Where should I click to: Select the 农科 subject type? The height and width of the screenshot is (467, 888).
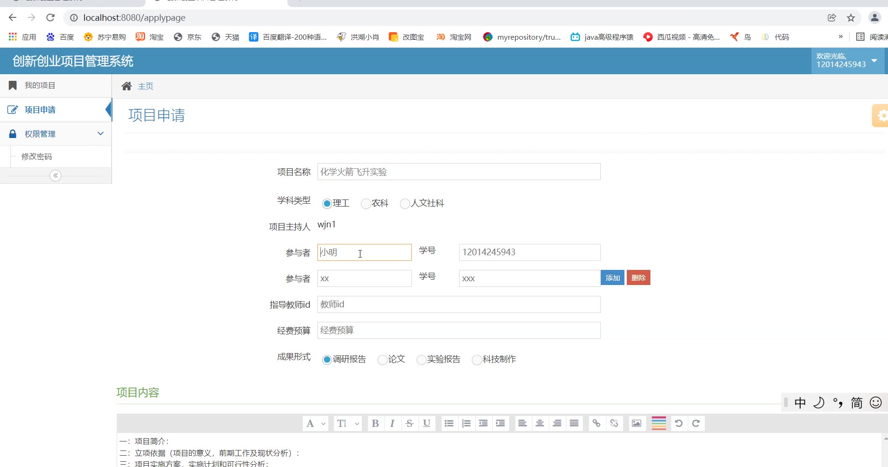click(x=366, y=204)
